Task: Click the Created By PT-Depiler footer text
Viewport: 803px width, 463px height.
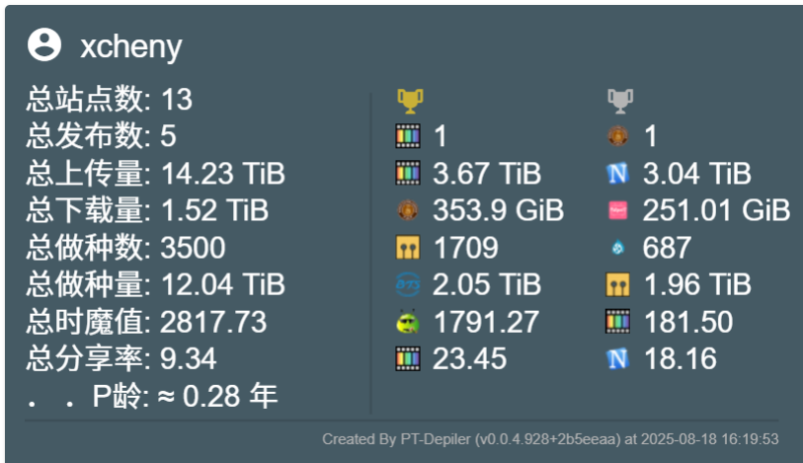Action: 550,439
